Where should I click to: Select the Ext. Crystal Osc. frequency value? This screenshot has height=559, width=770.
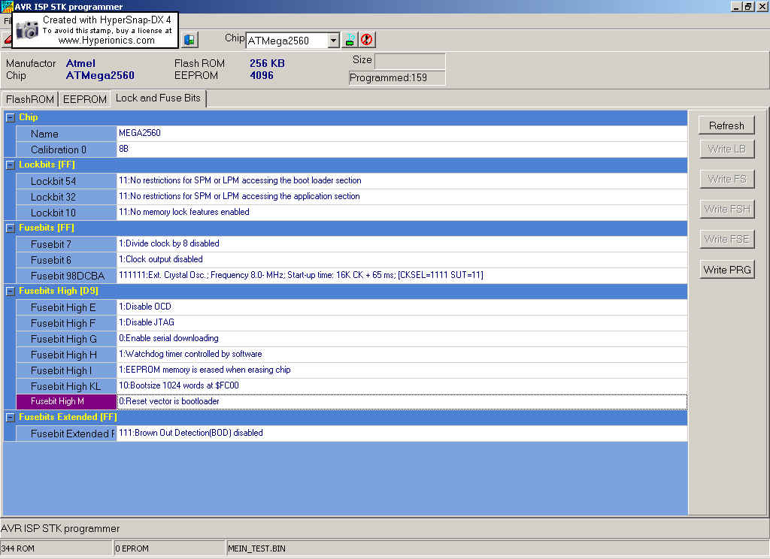[x=402, y=275]
